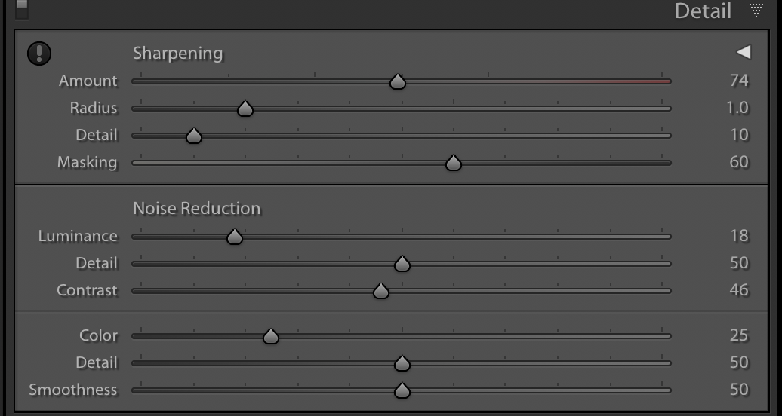Select the Amount value field showing 74
The height and width of the screenshot is (416, 782).
pyautogui.click(x=739, y=81)
